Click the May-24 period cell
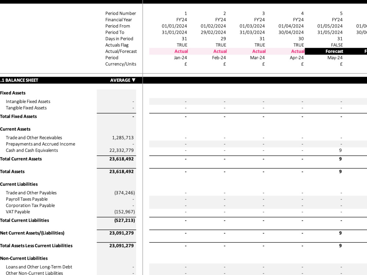The width and height of the screenshot is (367, 275). pyautogui.click(x=335, y=58)
